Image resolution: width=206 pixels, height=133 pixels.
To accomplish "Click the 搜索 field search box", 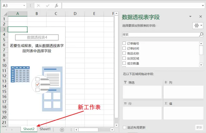I will point(160,35).
